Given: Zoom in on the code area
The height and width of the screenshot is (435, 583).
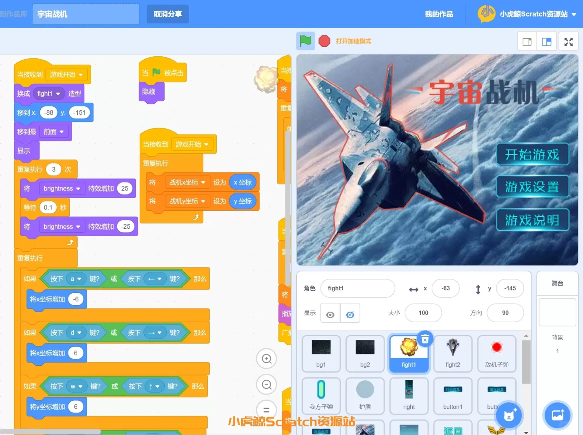Looking at the screenshot, I should coord(266,358).
